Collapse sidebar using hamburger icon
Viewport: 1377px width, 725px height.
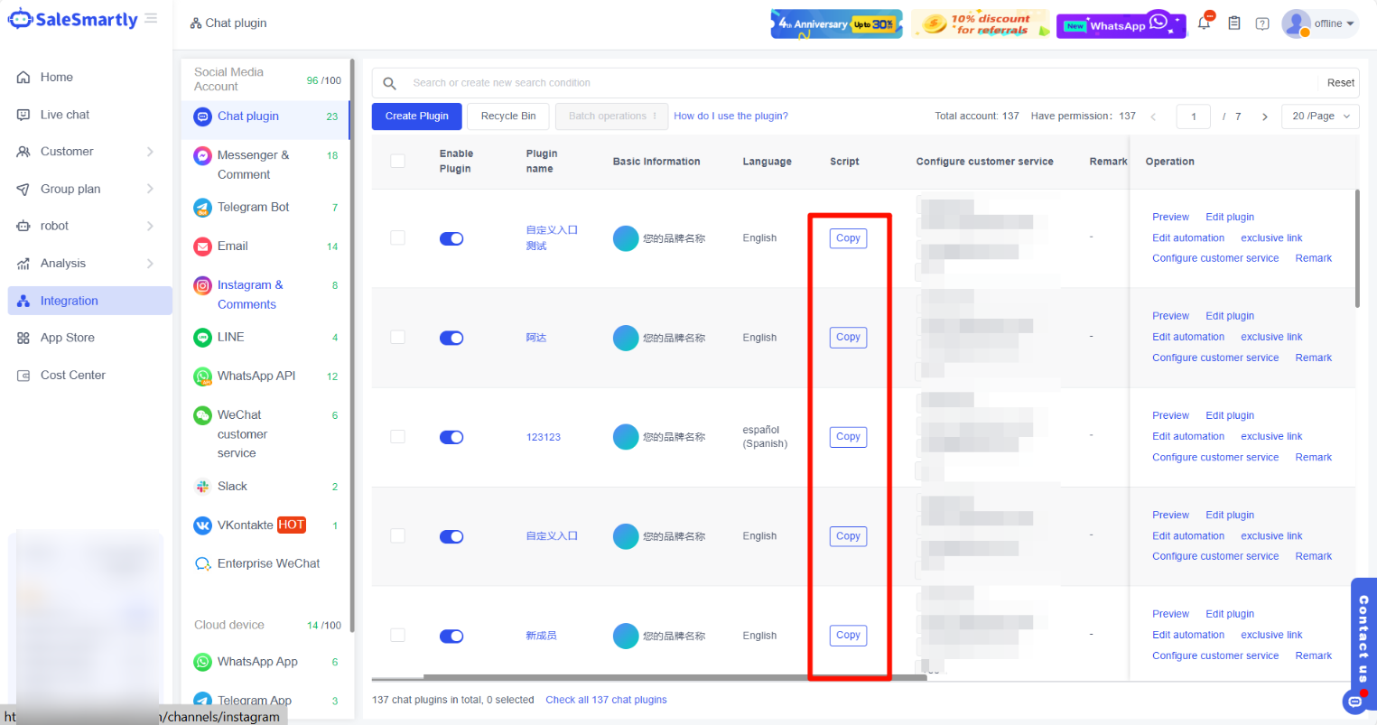click(151, 19)
